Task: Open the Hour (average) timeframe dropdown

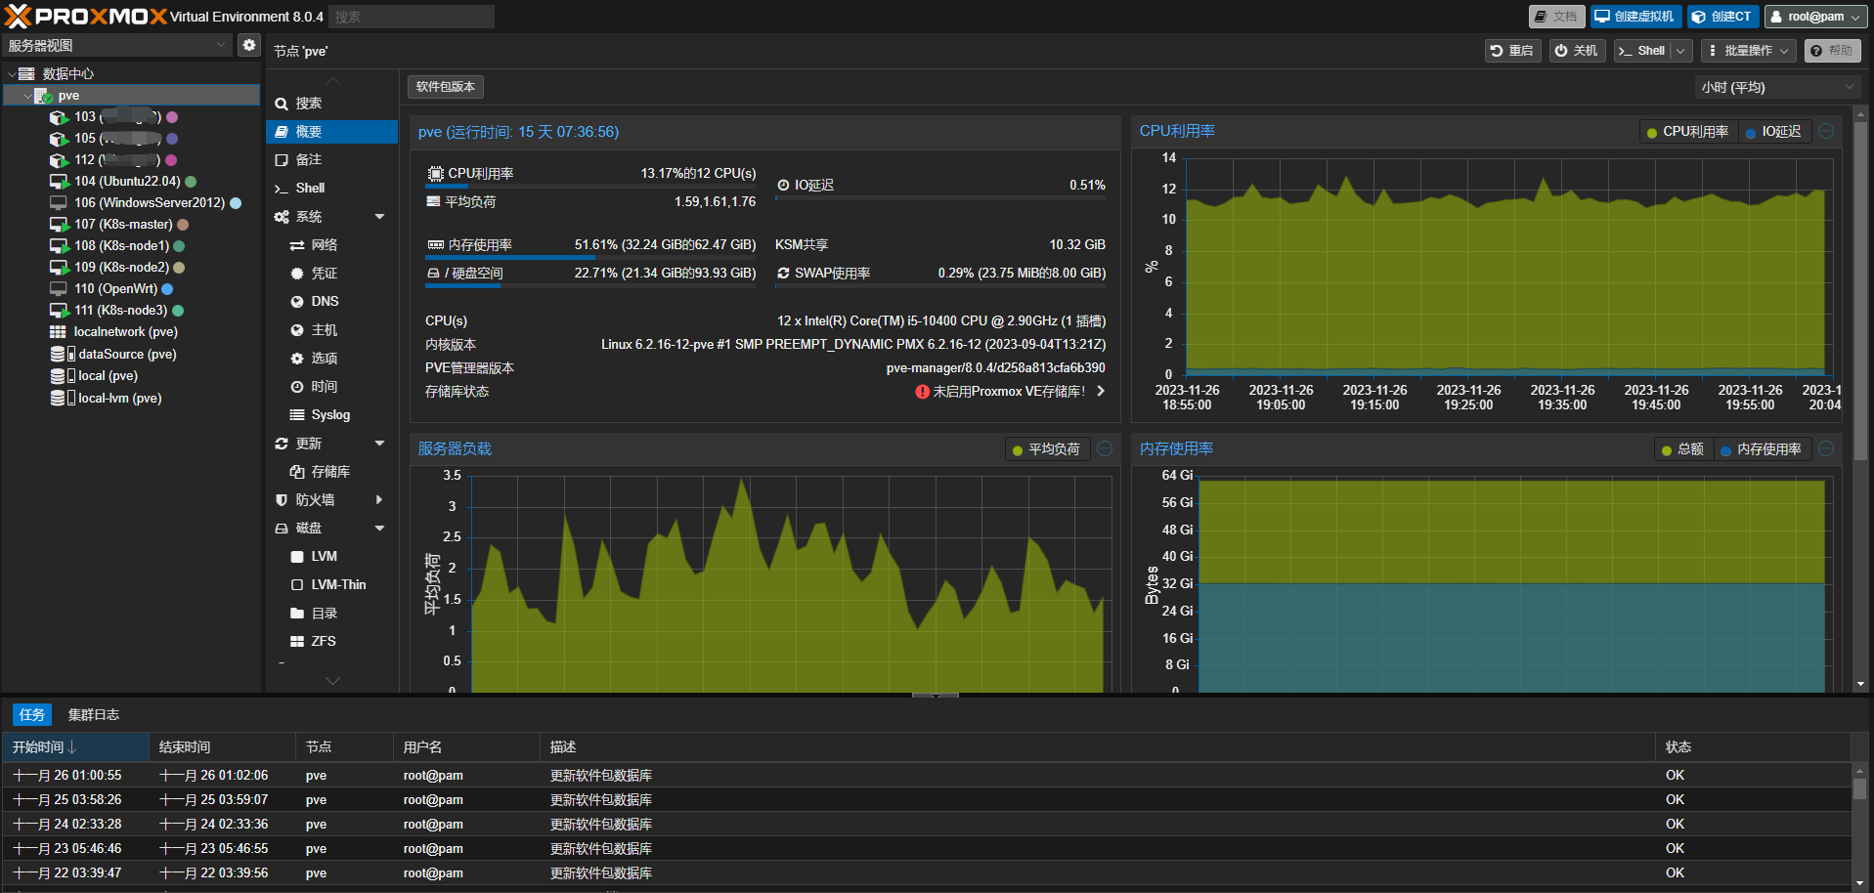Action: point(1777,87)
